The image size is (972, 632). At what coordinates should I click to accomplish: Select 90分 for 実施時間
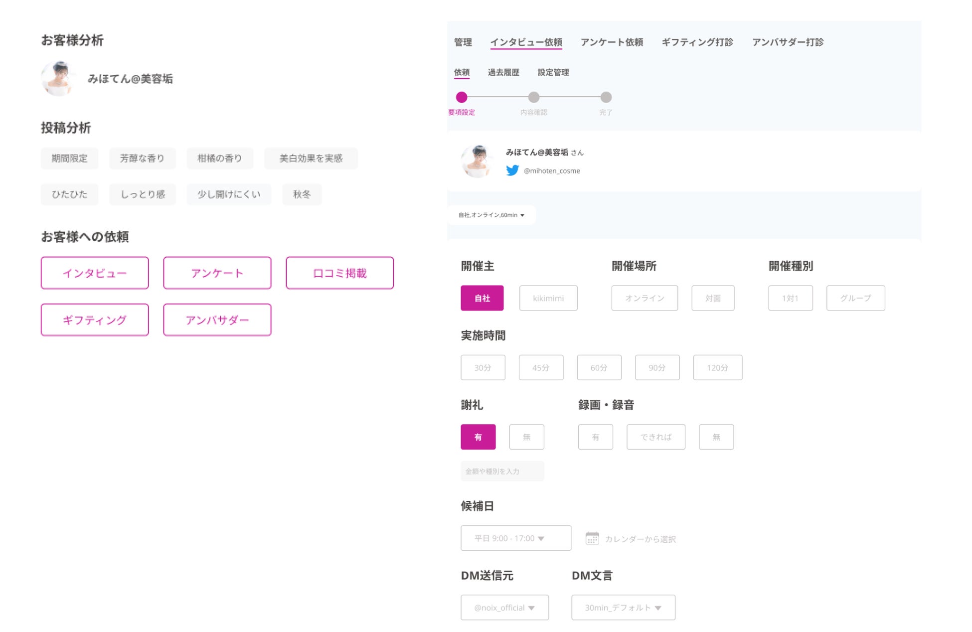(x=657, y=367)
